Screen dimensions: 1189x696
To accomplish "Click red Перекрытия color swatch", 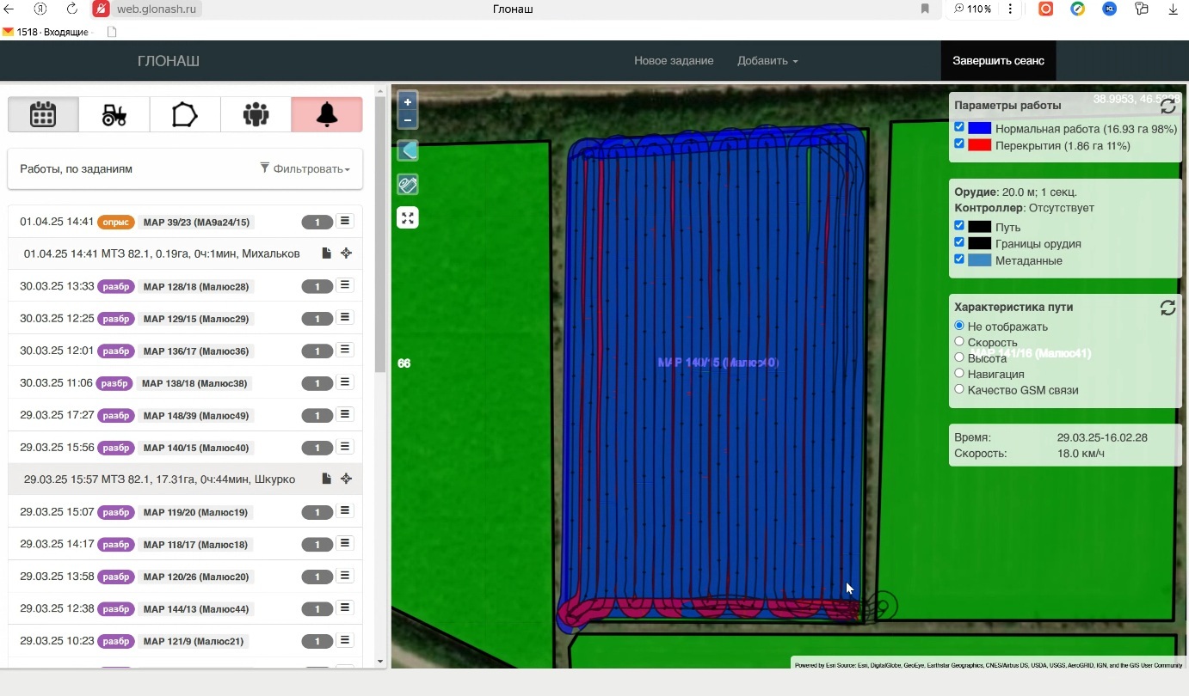I will pos(979,145).
